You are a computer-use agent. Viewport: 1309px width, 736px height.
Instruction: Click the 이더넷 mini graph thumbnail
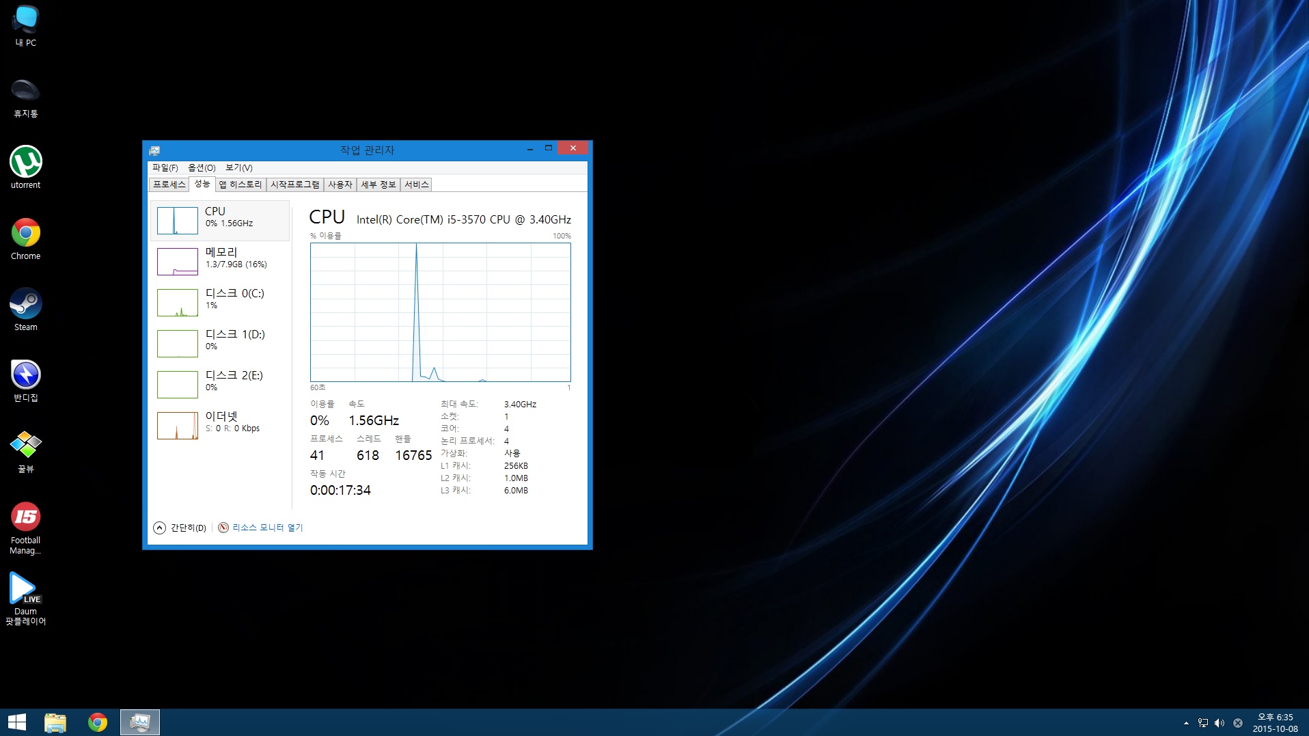coord(178,426)
